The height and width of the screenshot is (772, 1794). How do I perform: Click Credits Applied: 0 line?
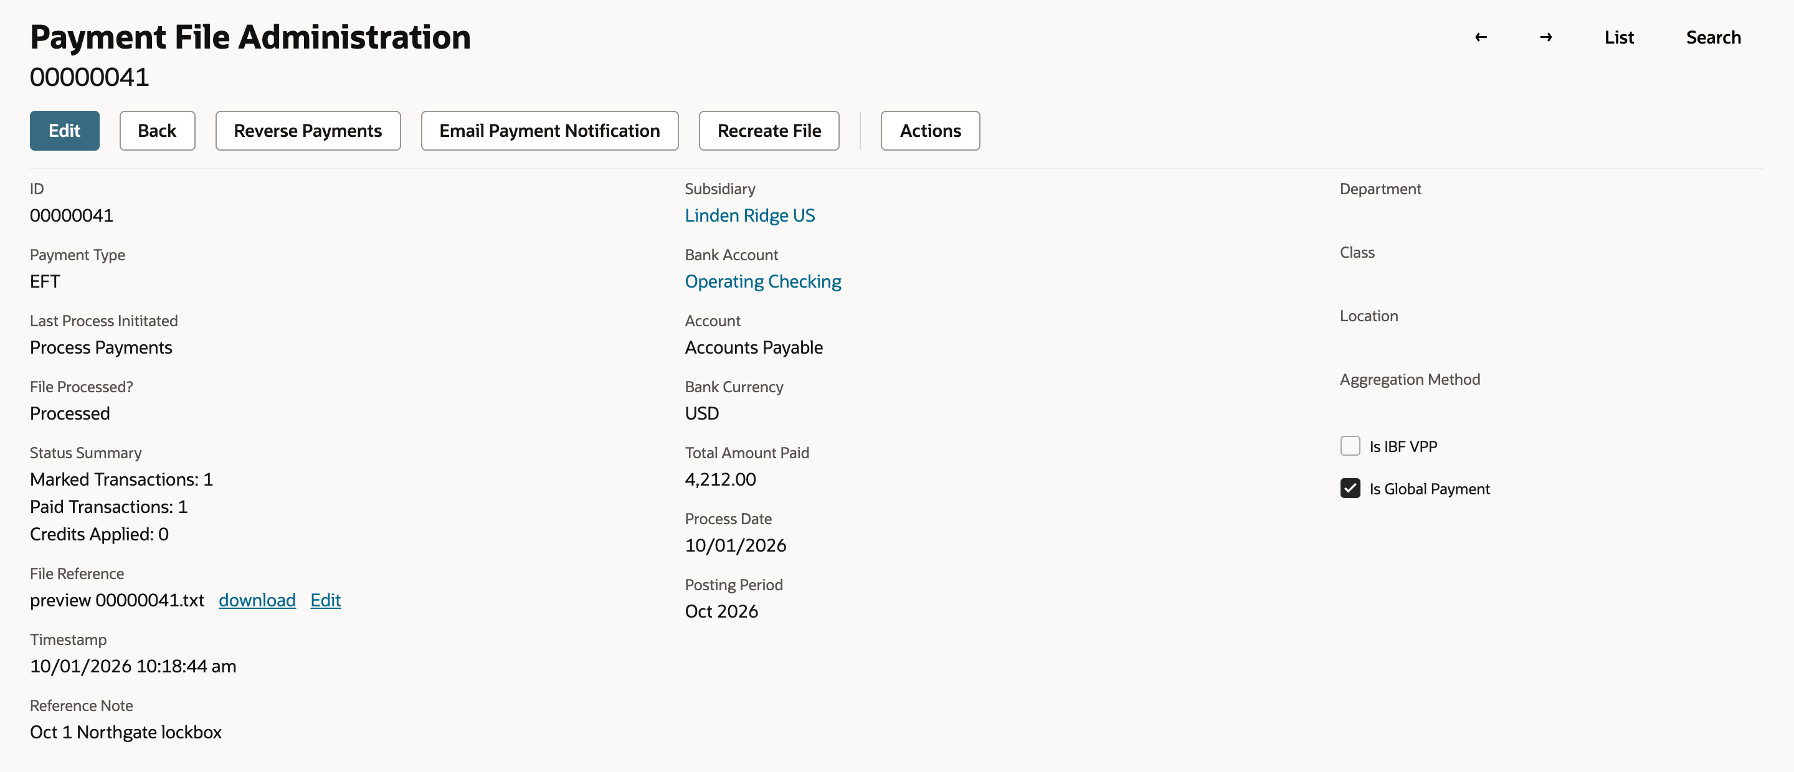pos(100,534)
